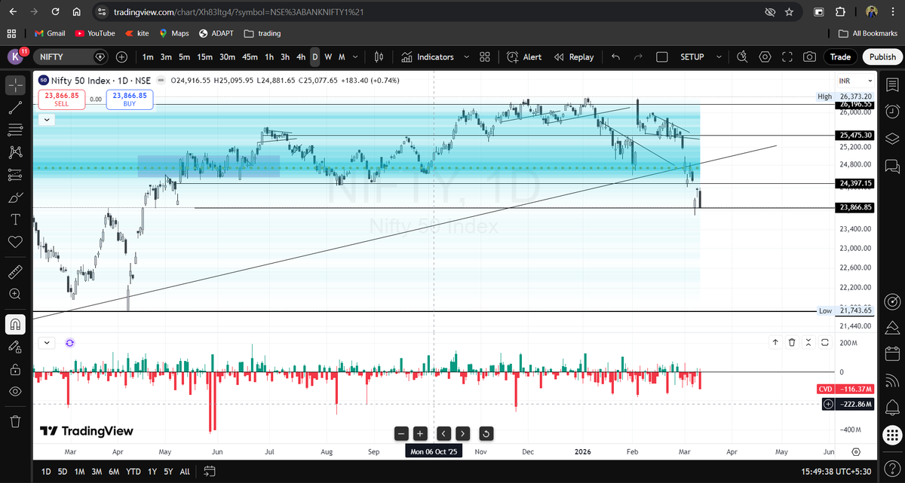Start bar Replay mode
The width and height of the screenshot is (905, 483).
click(573, 57)
